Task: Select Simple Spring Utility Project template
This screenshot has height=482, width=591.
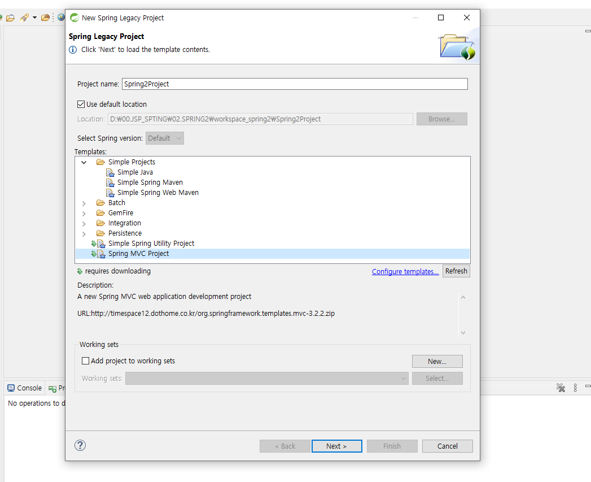Action: click(151, 244)
